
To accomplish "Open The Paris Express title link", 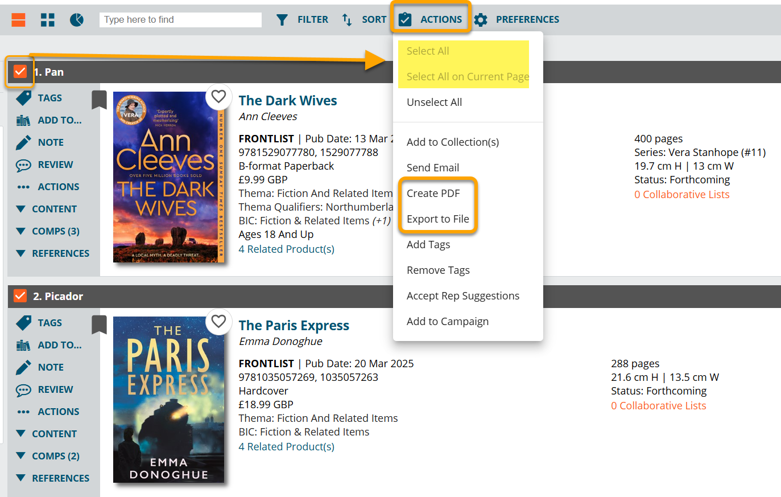I will [294, 326].
